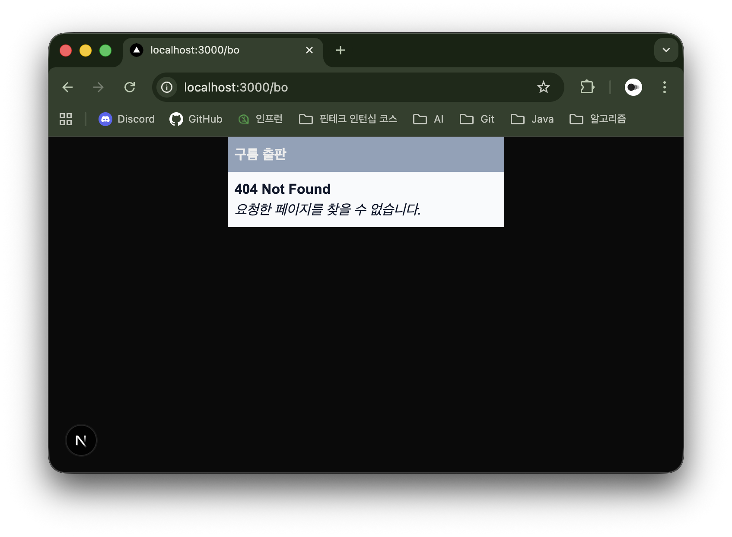
Task: Open the apps grid shortcut
Action: (x=66, y=119)
